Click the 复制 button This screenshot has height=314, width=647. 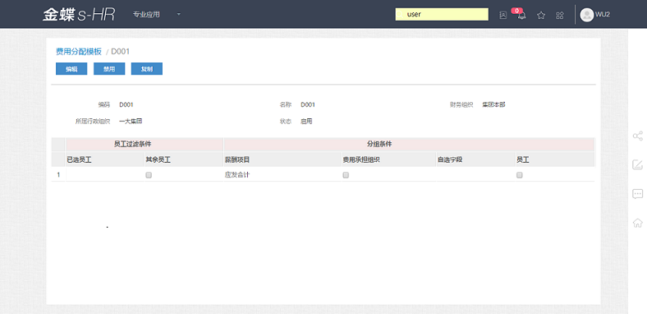click(147, 69)
